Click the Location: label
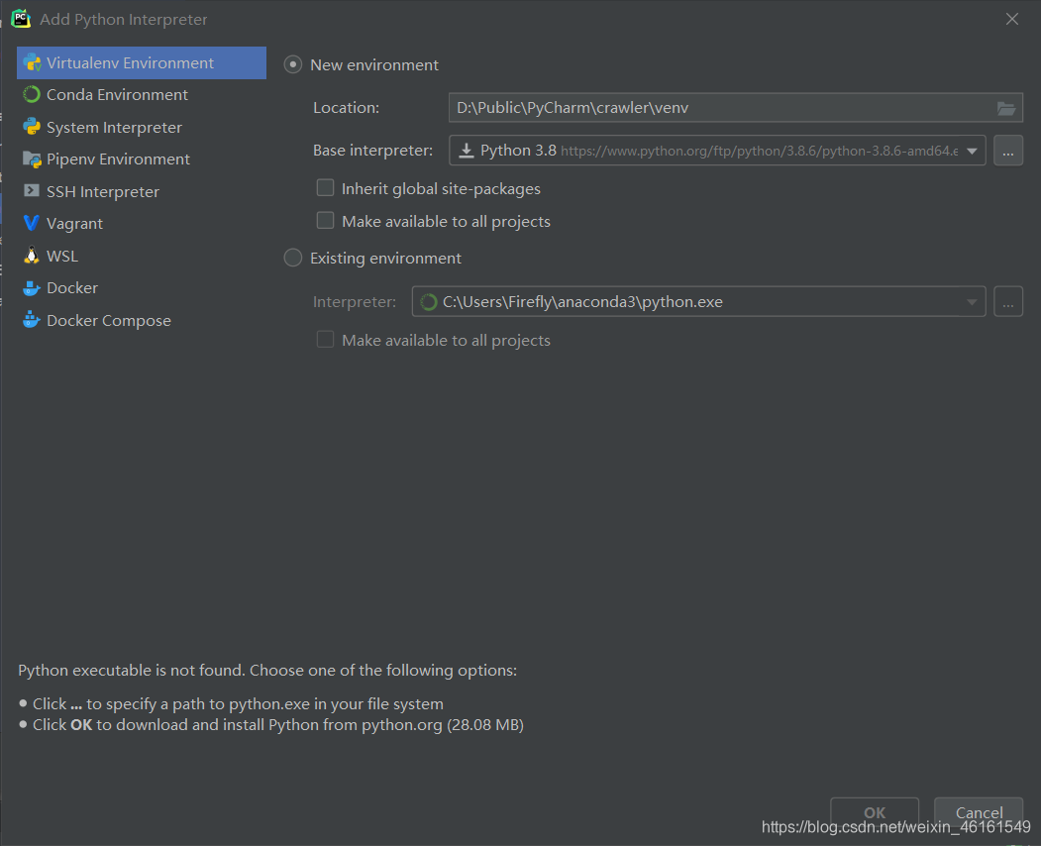The image size is (1041, 846). tap(346, 108)
